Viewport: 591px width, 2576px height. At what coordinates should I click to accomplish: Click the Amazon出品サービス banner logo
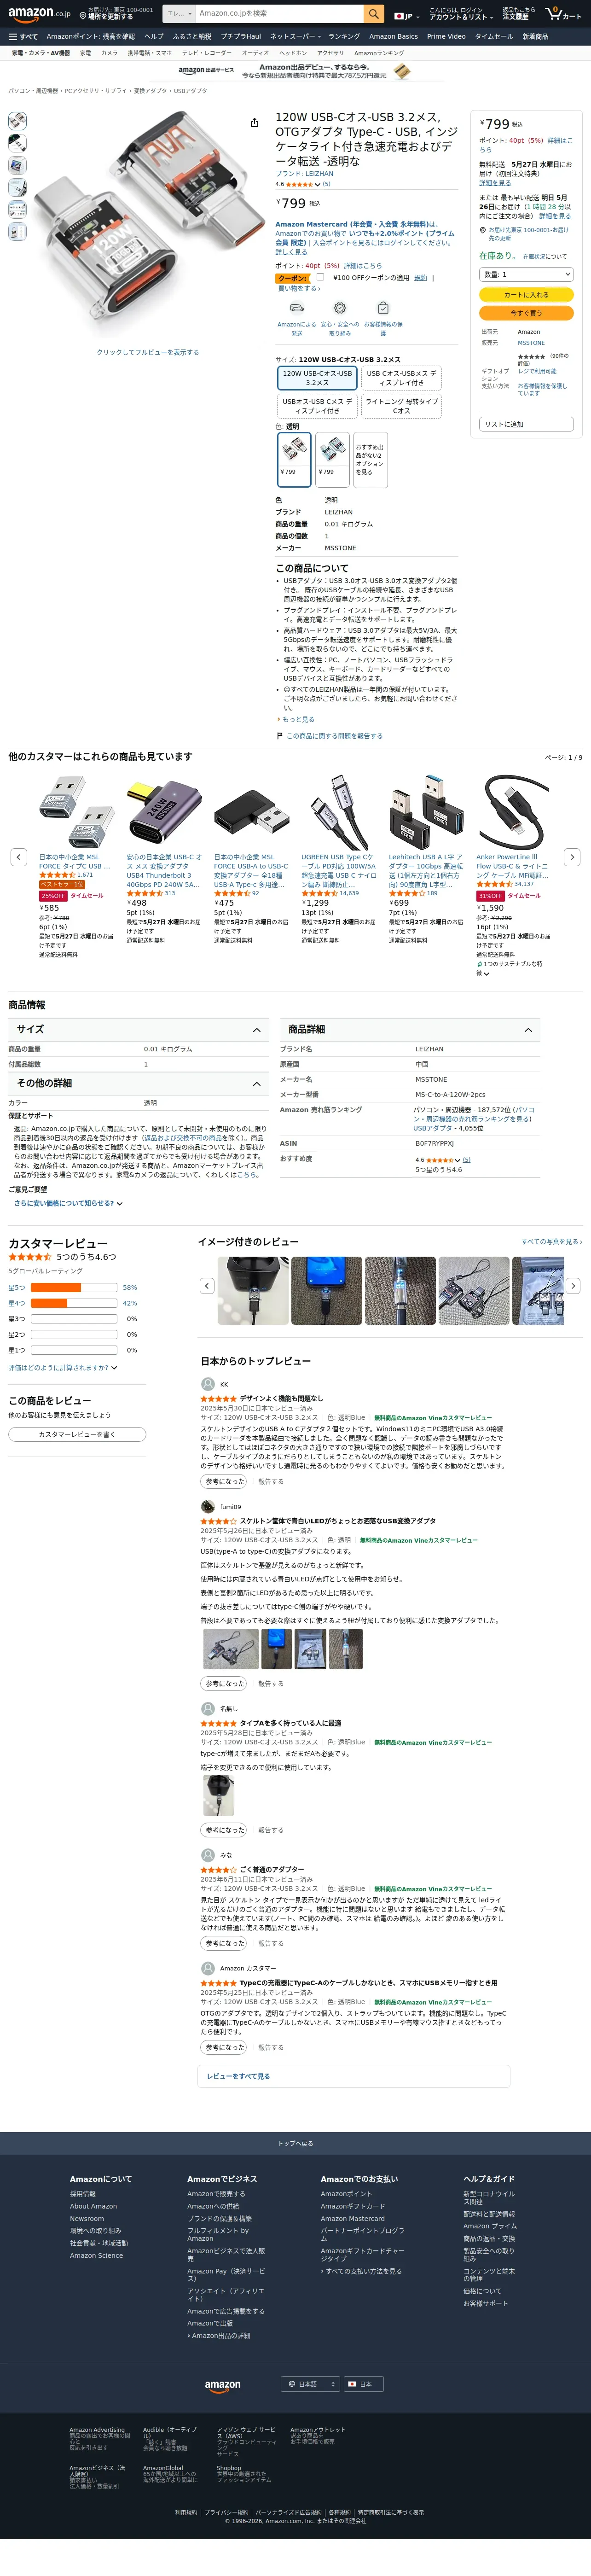tap(206, 71)
